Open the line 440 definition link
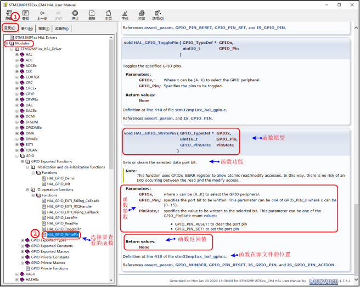 158,110
